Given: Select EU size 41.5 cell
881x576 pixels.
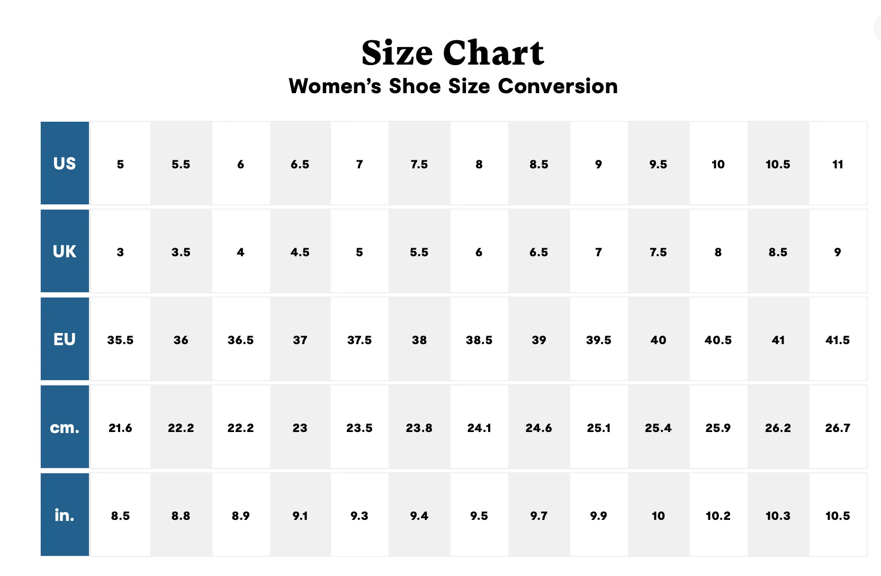Looking at the screenshot, I should [x=838, y=339].
